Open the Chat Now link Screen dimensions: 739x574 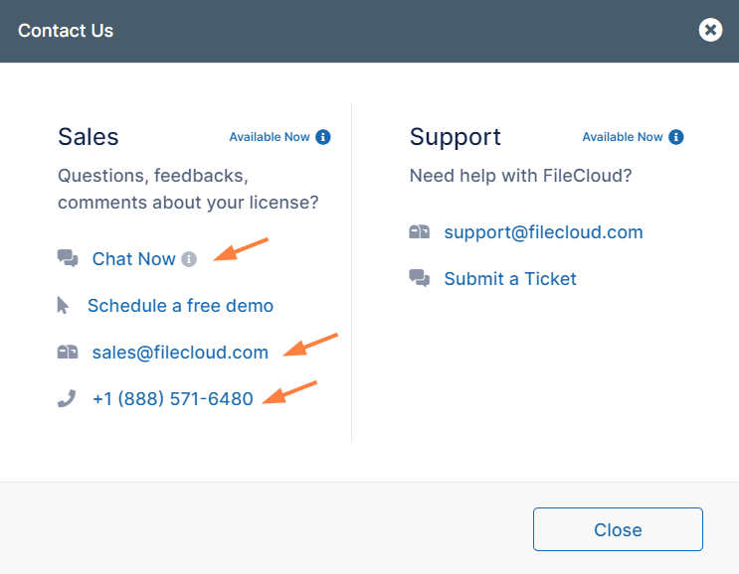click(133, 259)
